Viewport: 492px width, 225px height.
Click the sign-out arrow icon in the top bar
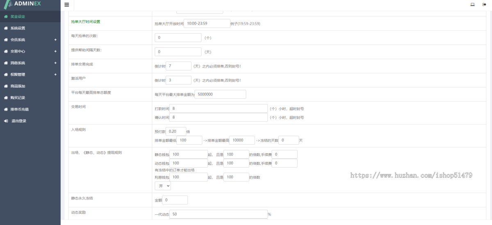484,5
